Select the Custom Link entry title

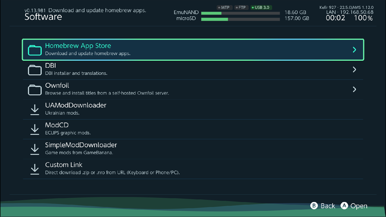point(64,165)
